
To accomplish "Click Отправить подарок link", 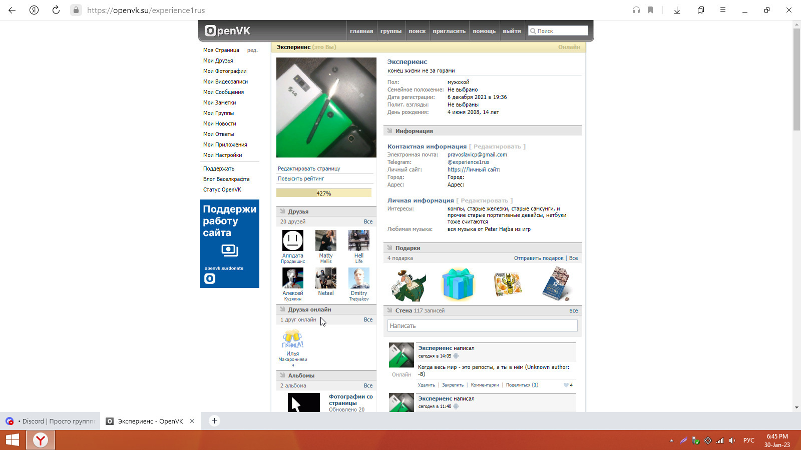I will 539,258.
